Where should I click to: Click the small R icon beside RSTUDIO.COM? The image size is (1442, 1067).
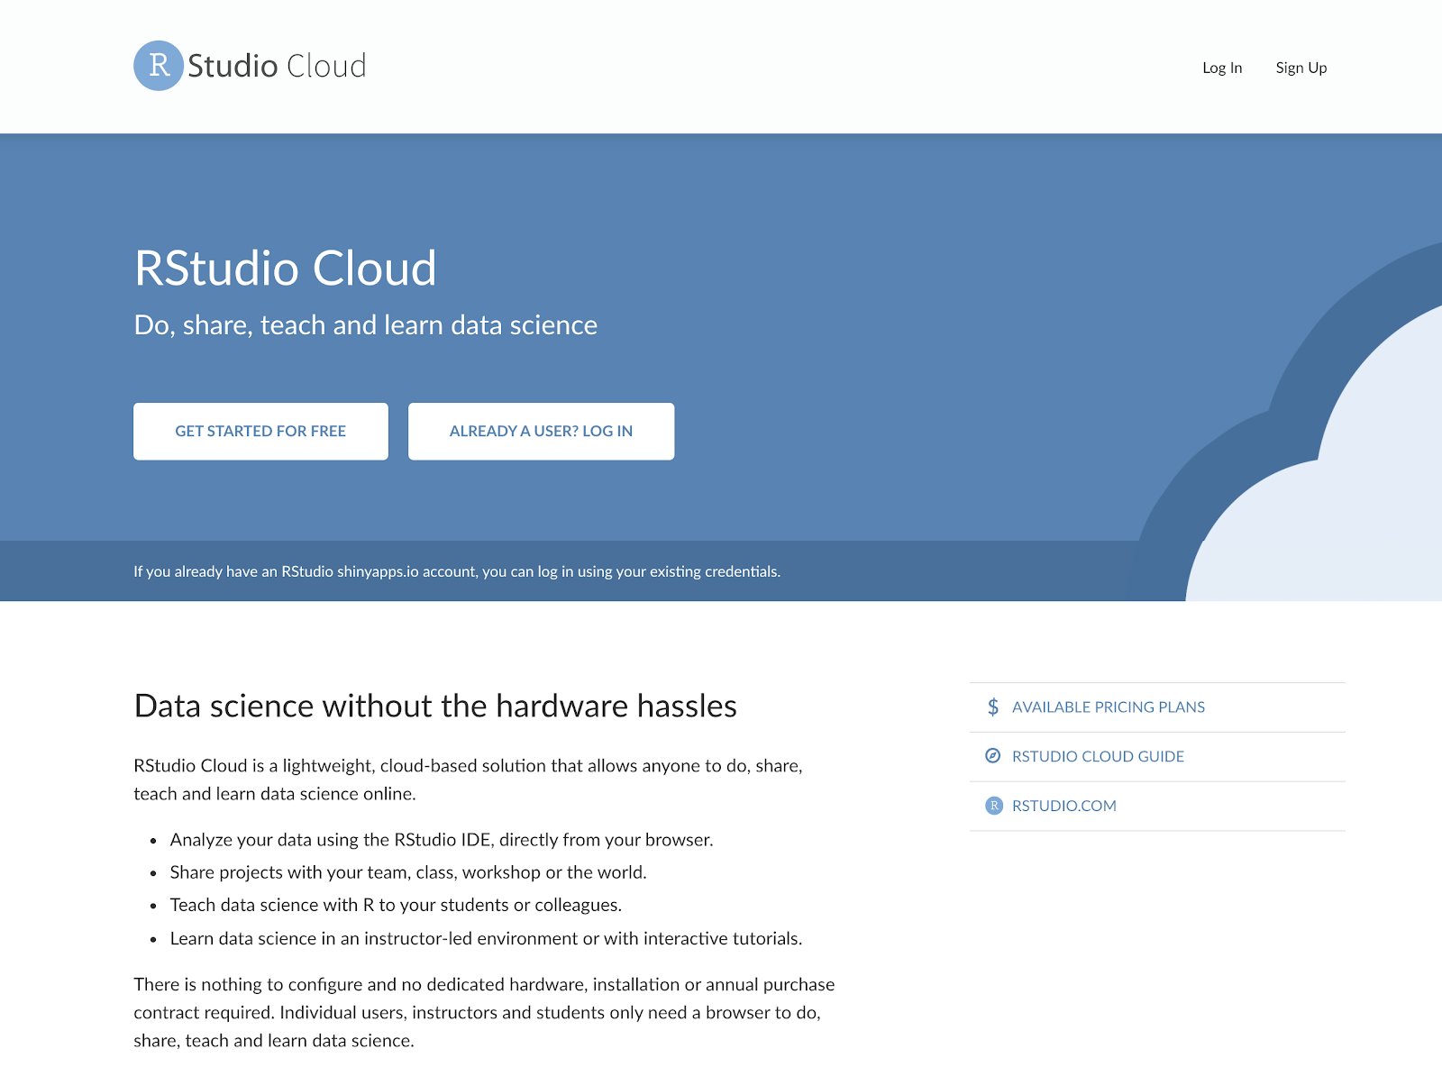tap(993, 806)
